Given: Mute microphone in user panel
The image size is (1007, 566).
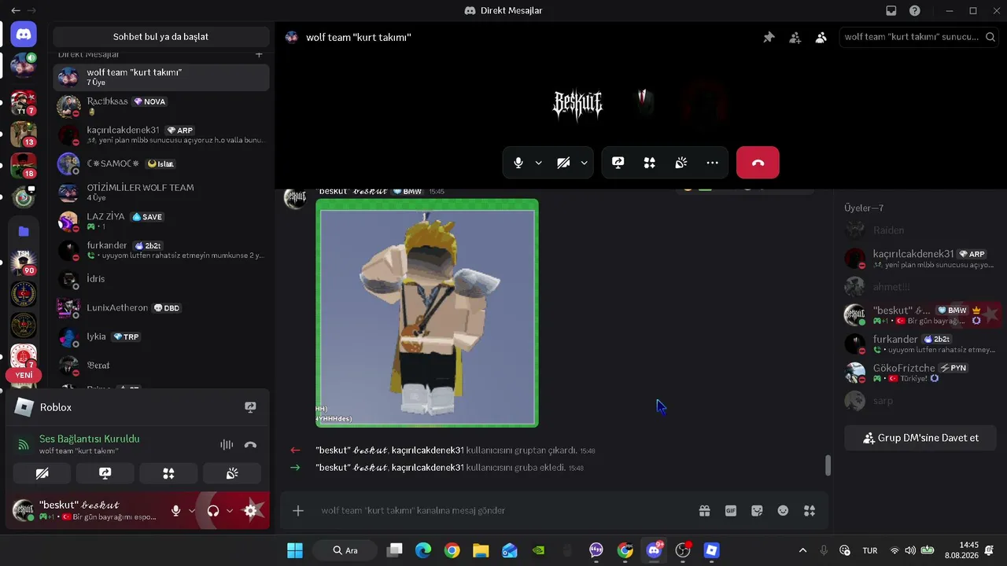Looking at the screenshot, I should coord(176,511).
